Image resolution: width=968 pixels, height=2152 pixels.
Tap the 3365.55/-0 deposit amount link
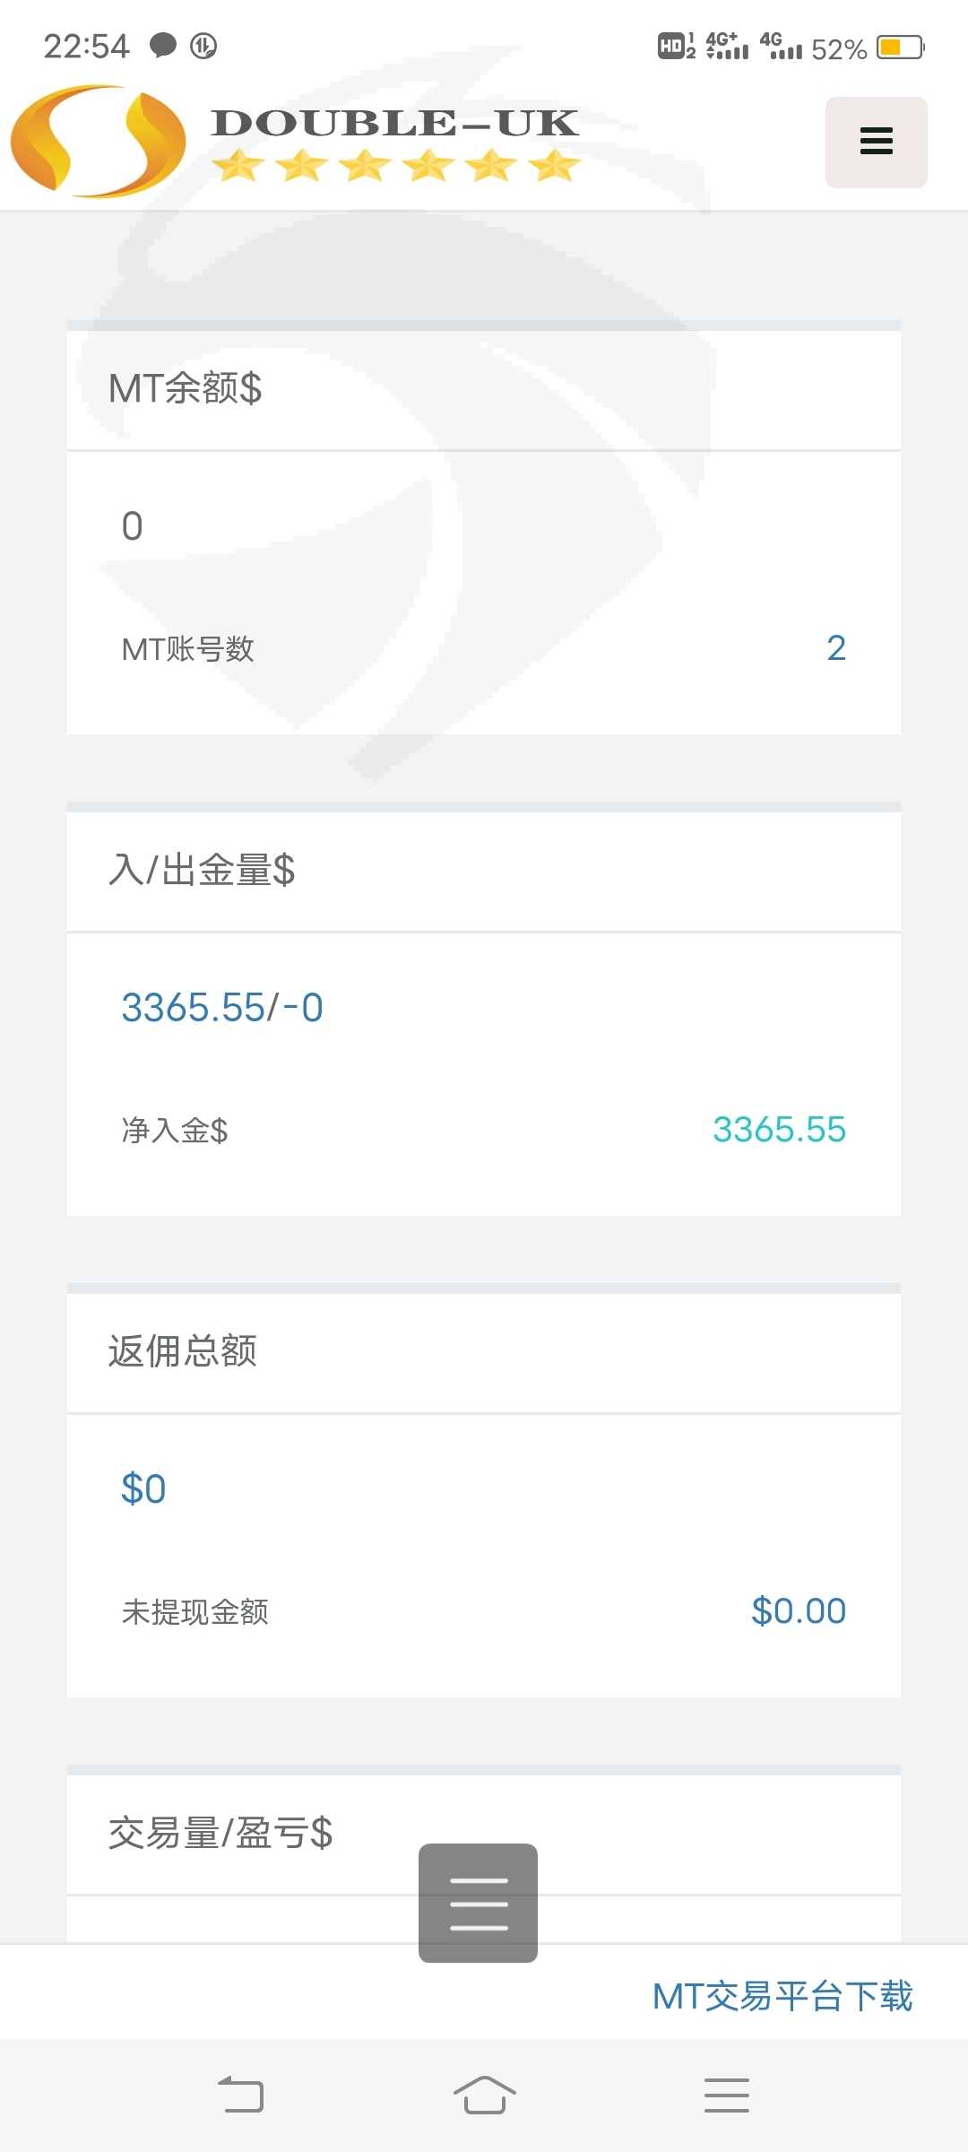[x=222, y=1007]
